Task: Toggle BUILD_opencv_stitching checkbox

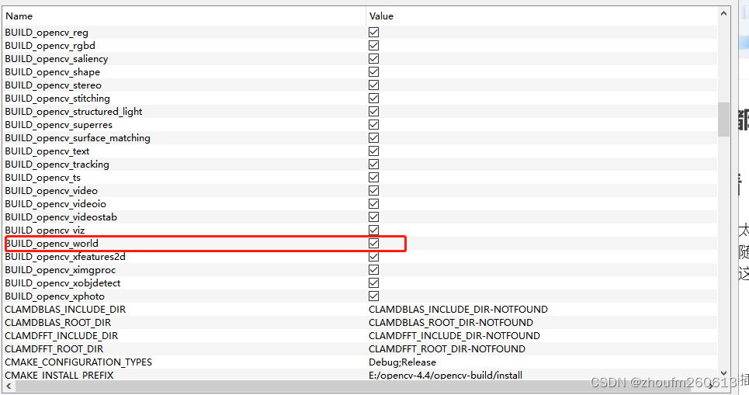Action: coord(373,99)
